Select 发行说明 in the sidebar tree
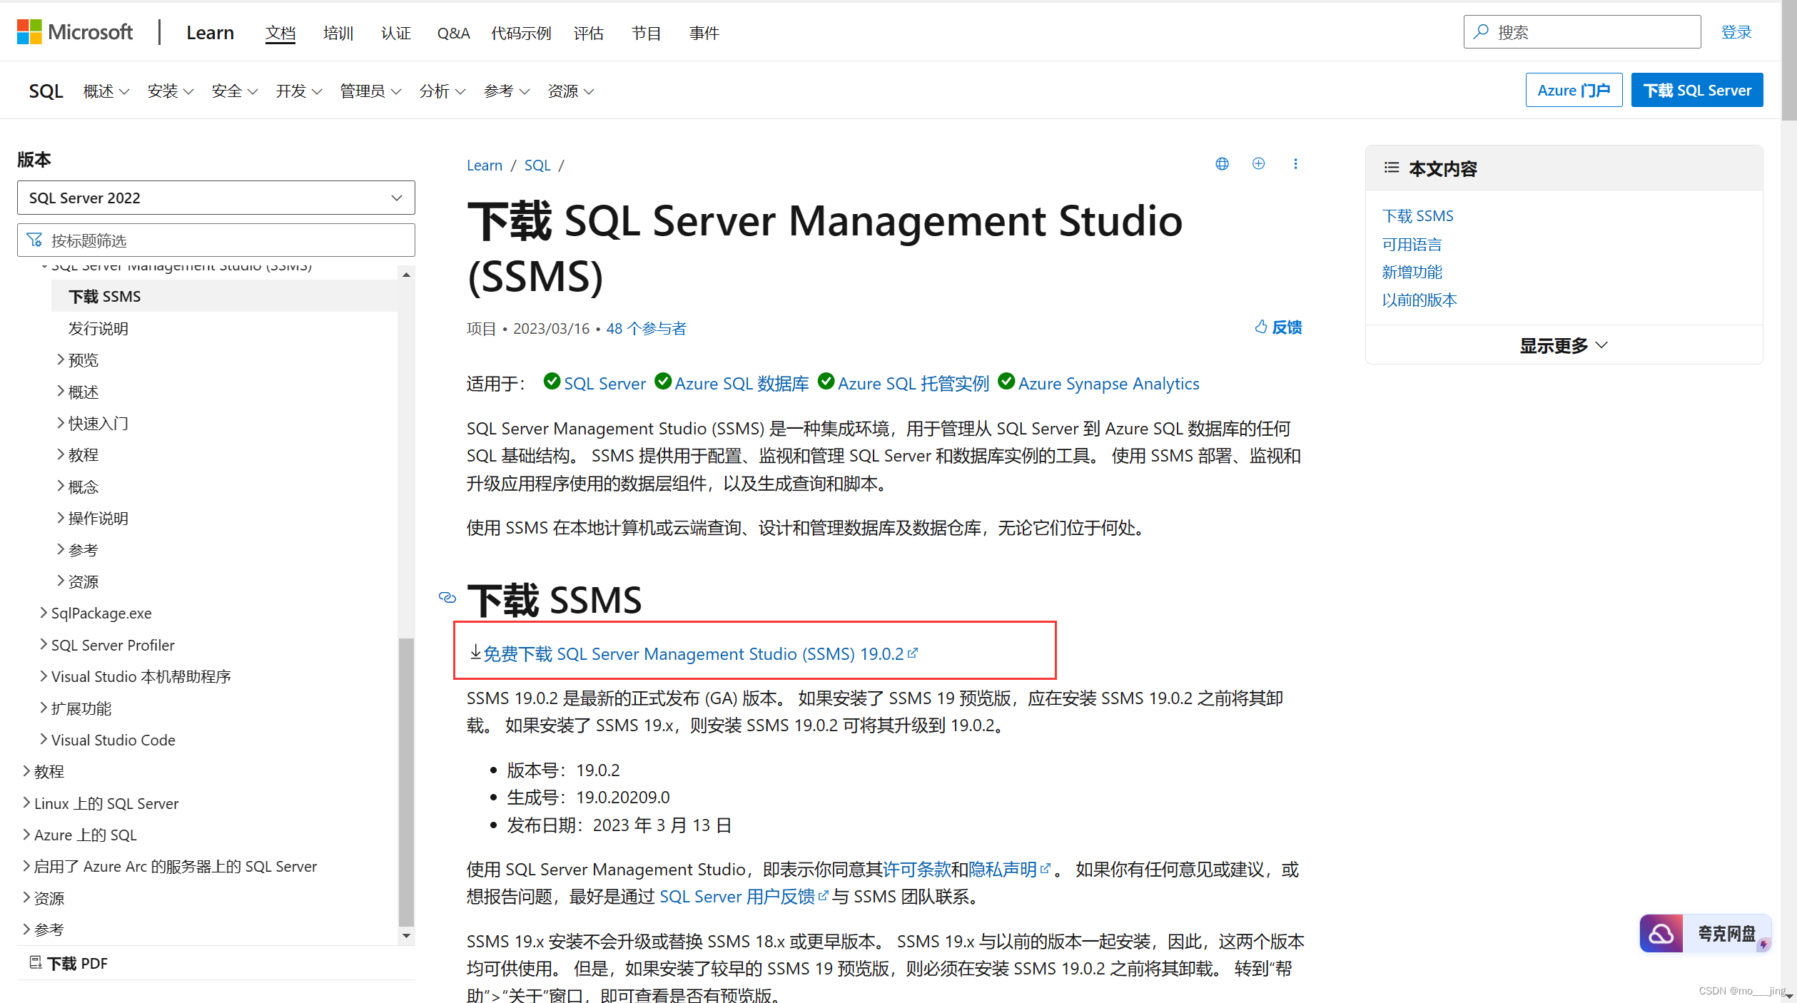Screen dimensions: 1797x1003 pos(98,328)
